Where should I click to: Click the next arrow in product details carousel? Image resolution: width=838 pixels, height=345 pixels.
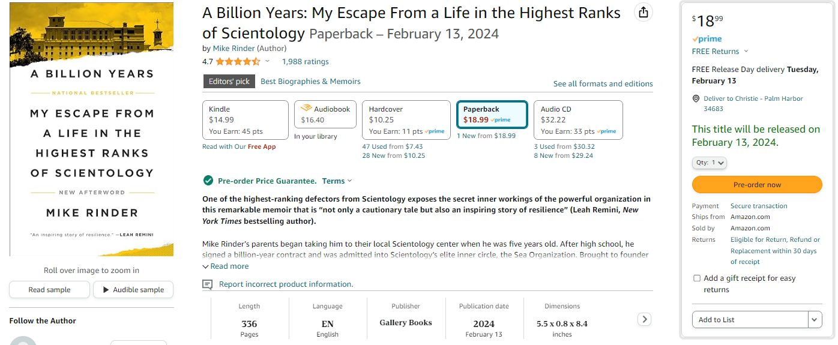coord(645,319)
